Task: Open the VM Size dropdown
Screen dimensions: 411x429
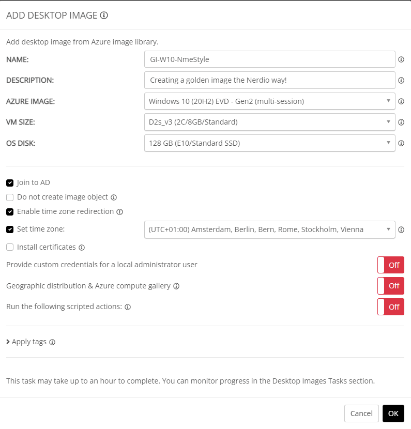Action: pyautogui.click(x=269, y=122)
